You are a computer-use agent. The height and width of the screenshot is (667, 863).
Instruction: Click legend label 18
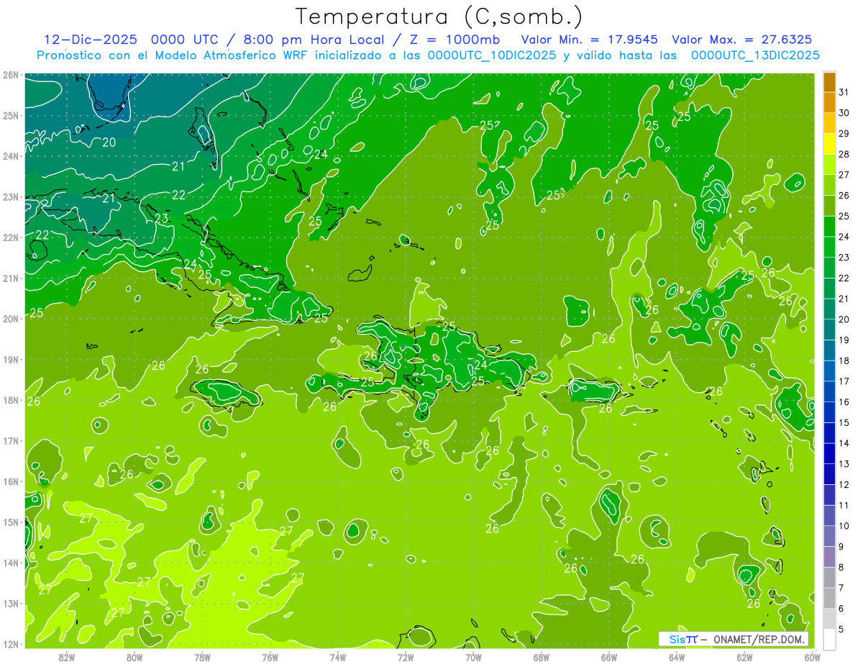click(844, 360)
